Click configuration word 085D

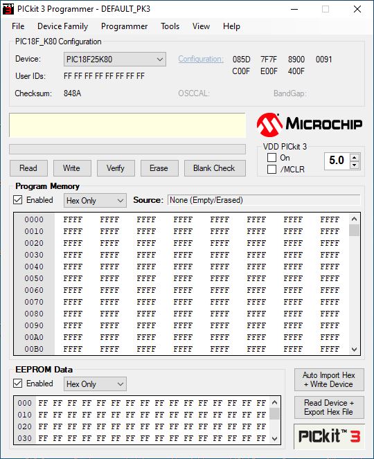coord(241,60)
